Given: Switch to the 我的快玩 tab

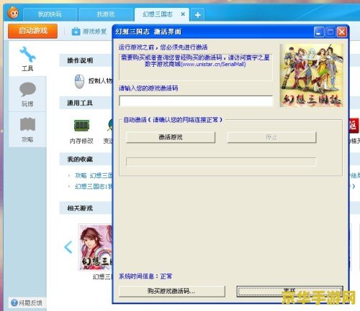Looking at the screenshot, I should 50,14.
